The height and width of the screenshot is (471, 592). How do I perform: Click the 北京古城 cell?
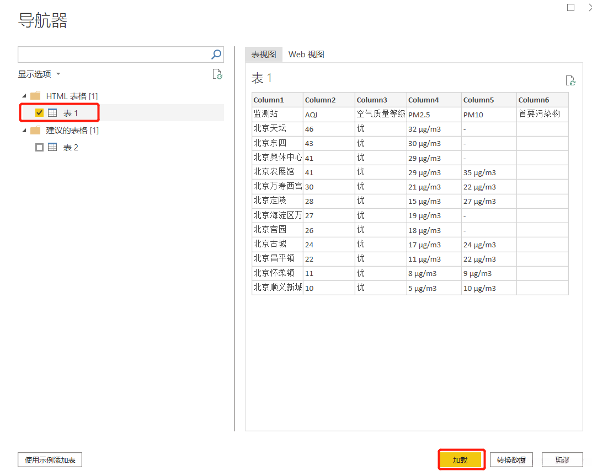(278, 245)
